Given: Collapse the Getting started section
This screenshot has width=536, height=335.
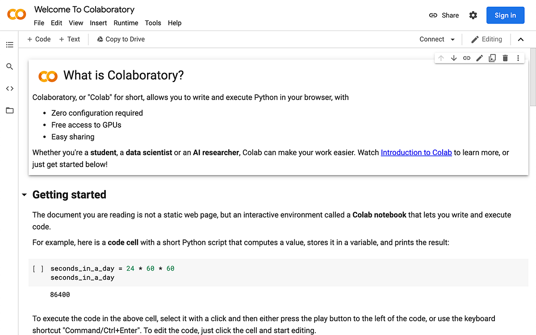Looking at the screenshot, I should (x=25, y=194).
